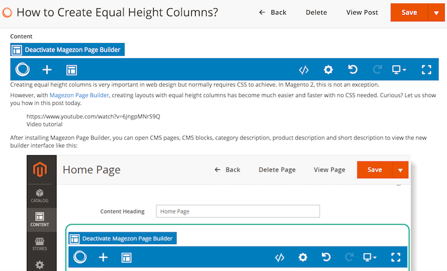Image resolution: width=447 pixels, height=271 pixels.
Task: Click the YouTube video URL text
Action: pos(93,116)
